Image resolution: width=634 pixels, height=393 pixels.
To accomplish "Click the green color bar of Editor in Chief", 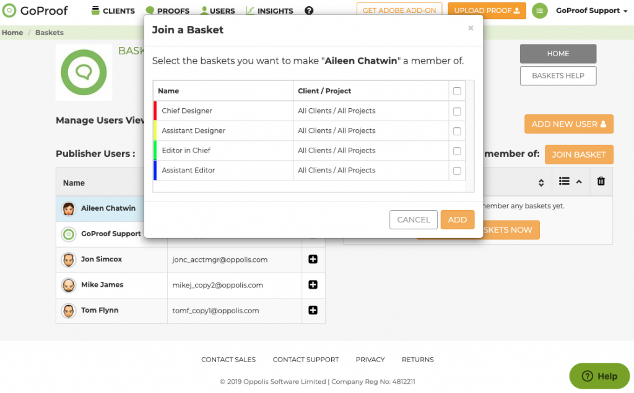I will coord(155,151).
